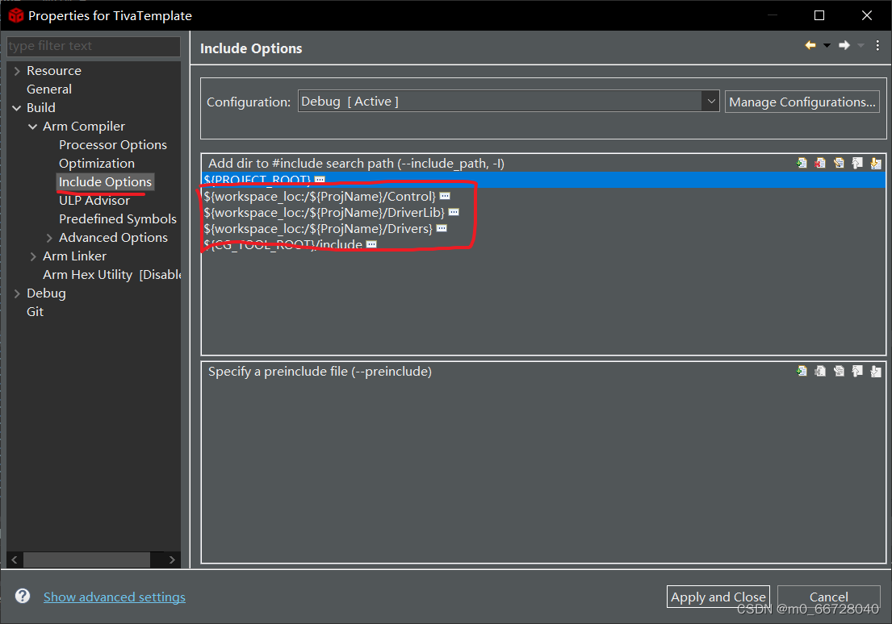Select Optimization settings

pyautogui.click(x=97, y=163)
